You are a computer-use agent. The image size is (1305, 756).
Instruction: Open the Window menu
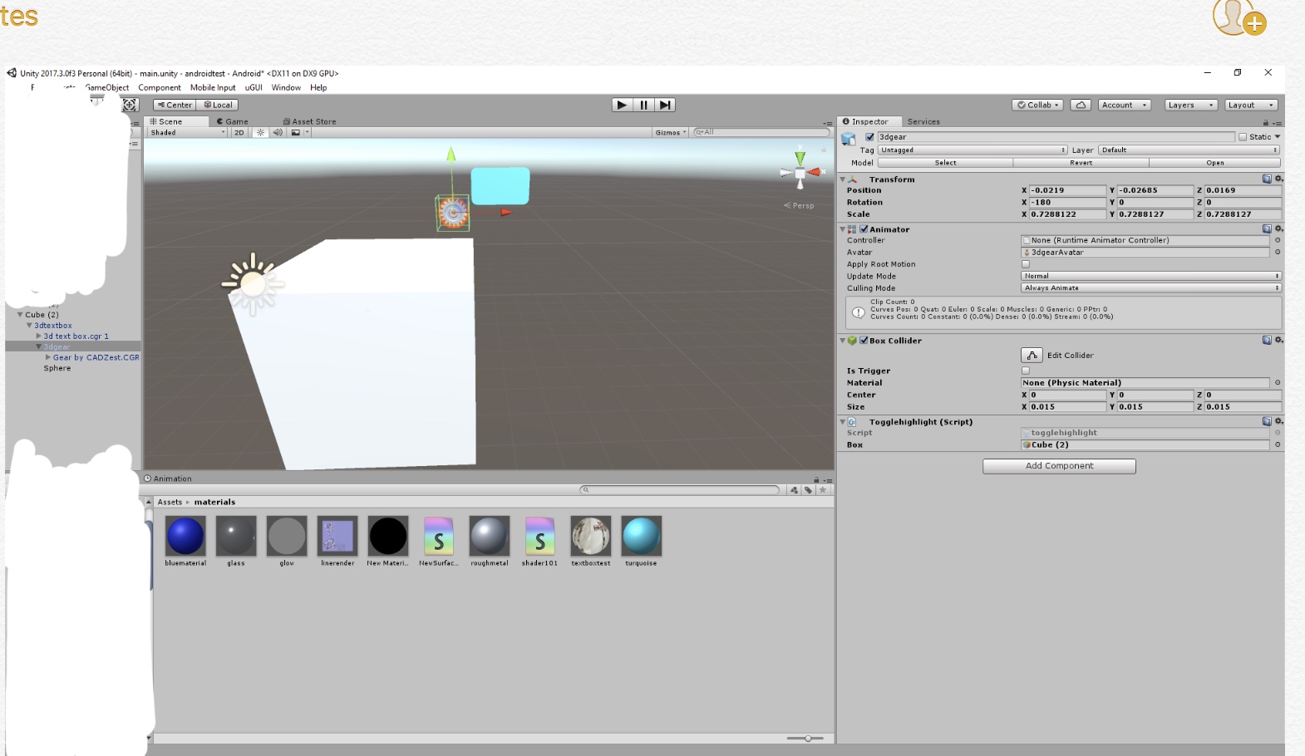click(x=286, y=87)
